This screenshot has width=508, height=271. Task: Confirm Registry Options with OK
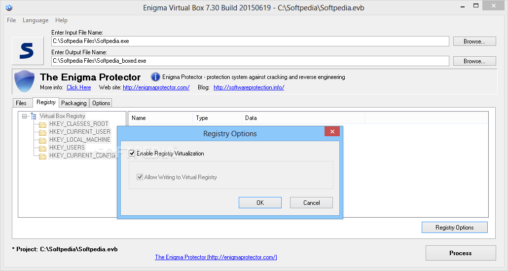[260, 202]
